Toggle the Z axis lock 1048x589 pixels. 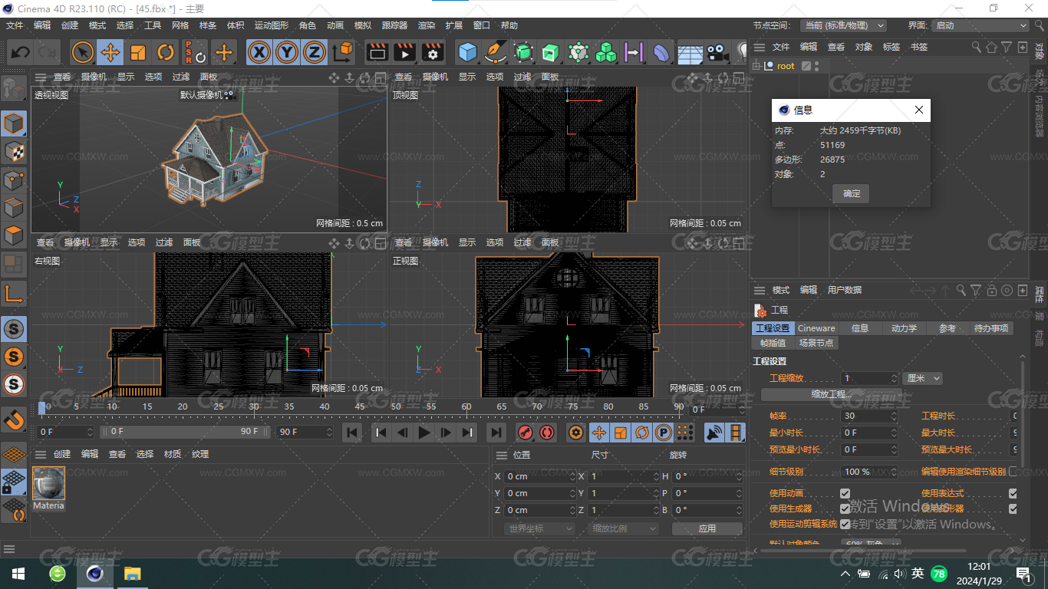[314, 52]
